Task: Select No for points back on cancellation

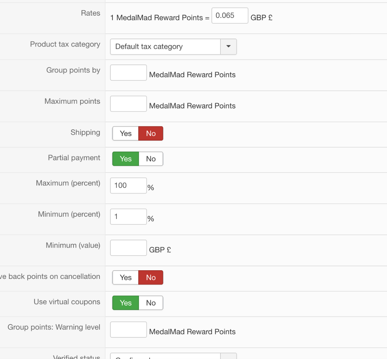Action: 151,278
